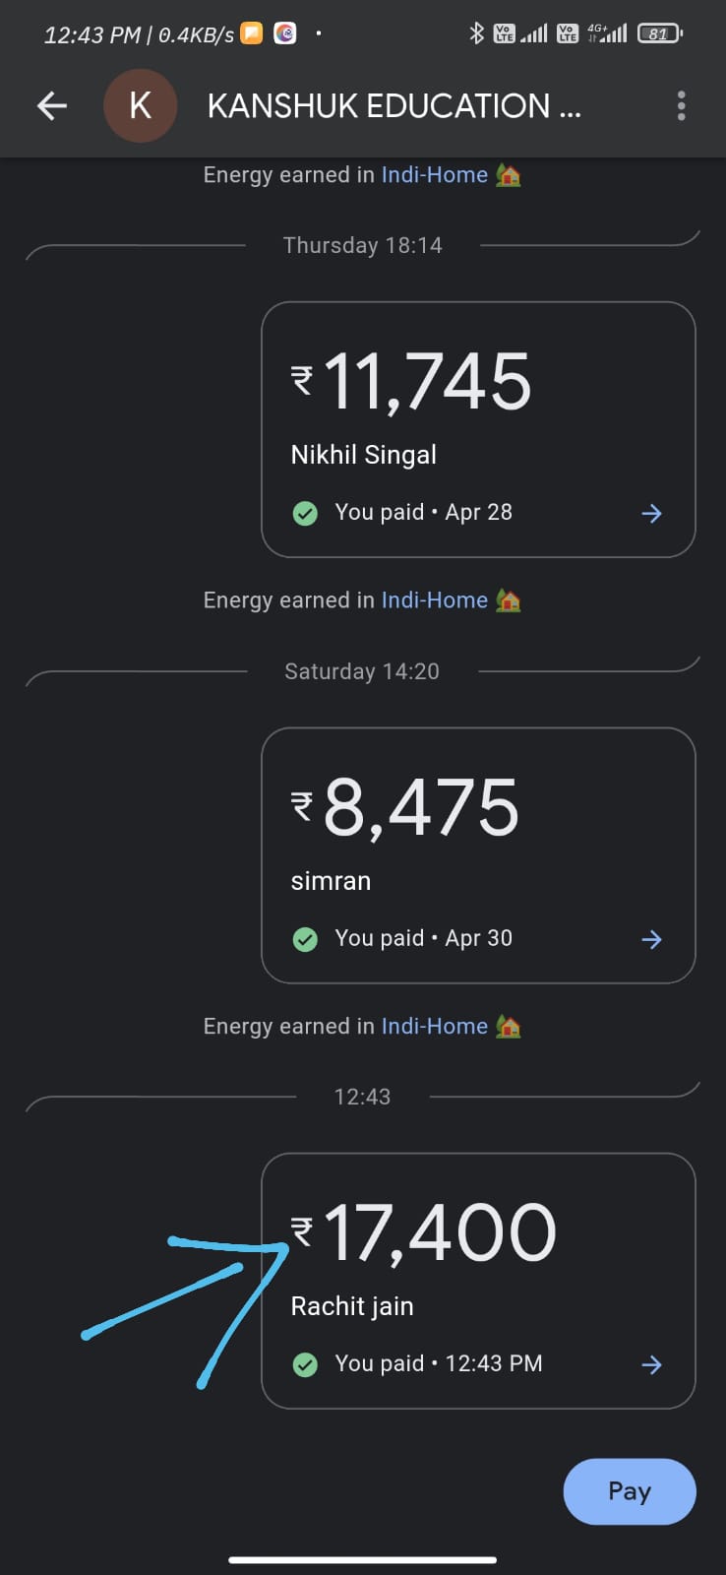
Task: Open arrow on ₹11,745 payment card
Action: tap(651, 513)
